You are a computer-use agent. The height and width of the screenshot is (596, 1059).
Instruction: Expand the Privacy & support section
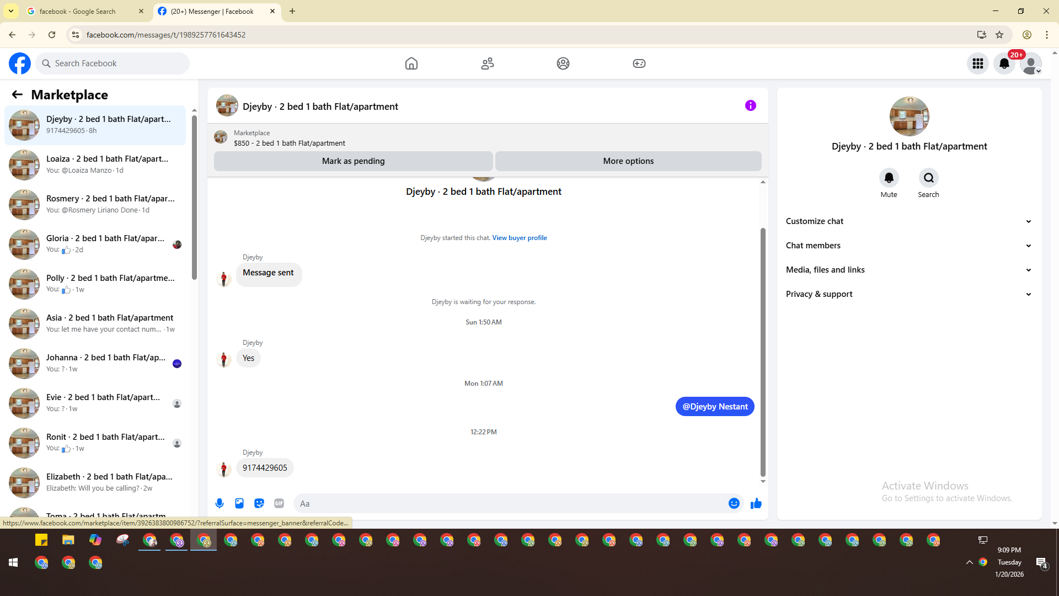point(909,294)
